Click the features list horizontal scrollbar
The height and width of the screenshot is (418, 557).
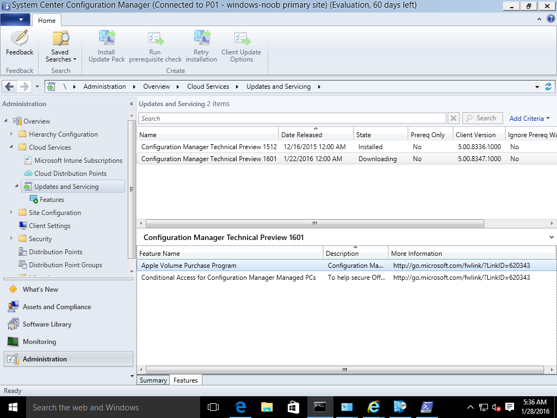point(344,370)
